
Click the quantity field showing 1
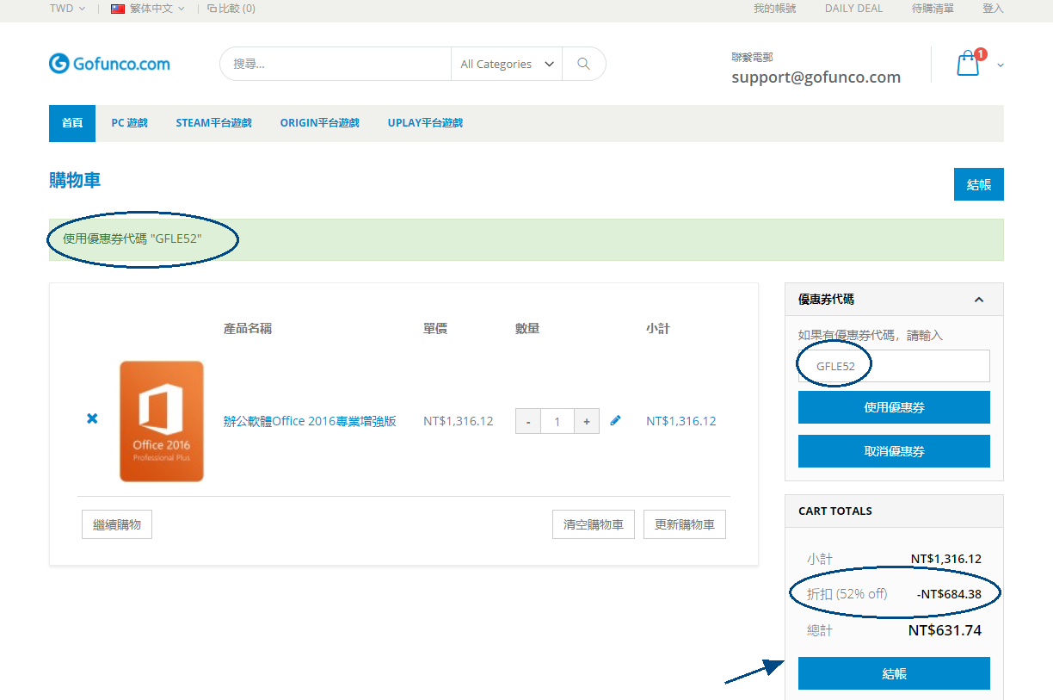[557, 421]
